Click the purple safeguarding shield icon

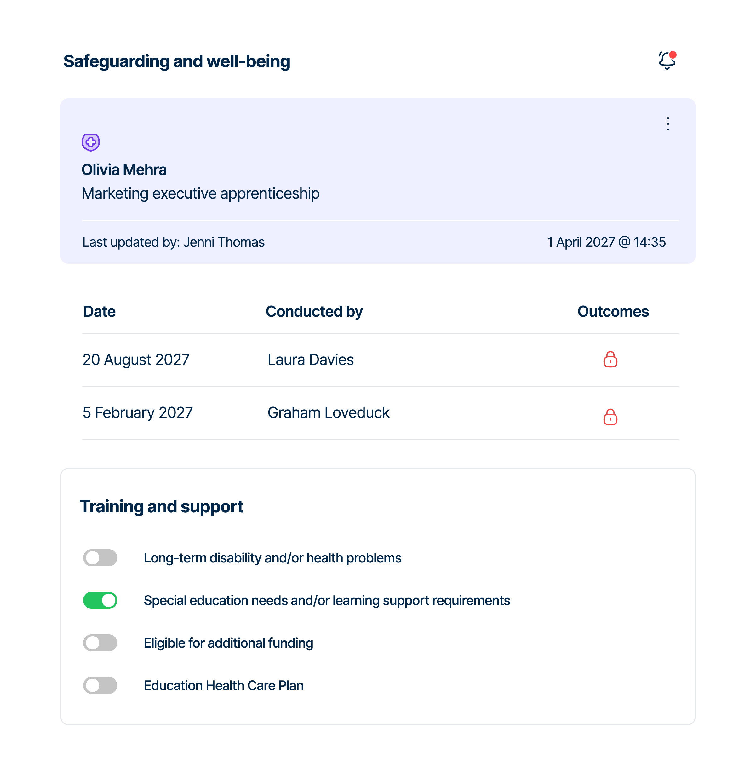pos(90,142)
